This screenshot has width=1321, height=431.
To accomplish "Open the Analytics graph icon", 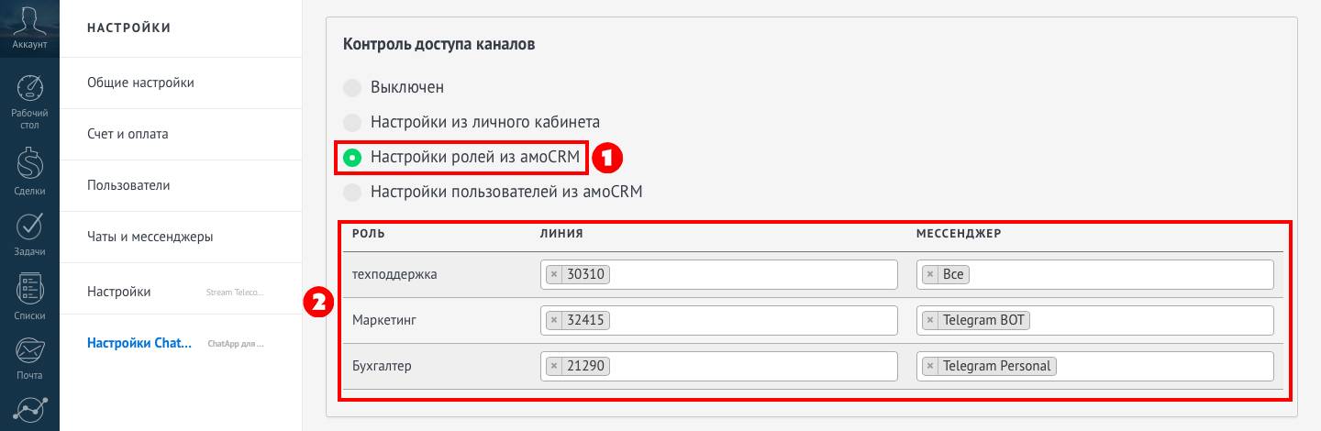I will (x=29, y=411).
